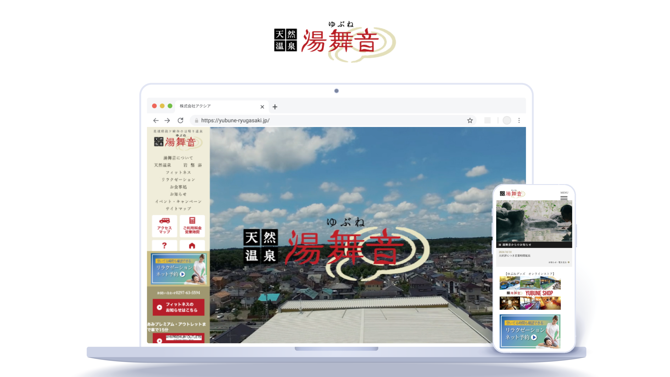Screen dimensions: 670x377
Task: Click the AMI PREMIUM OUTLETS red banner
Action: point(178,338)
